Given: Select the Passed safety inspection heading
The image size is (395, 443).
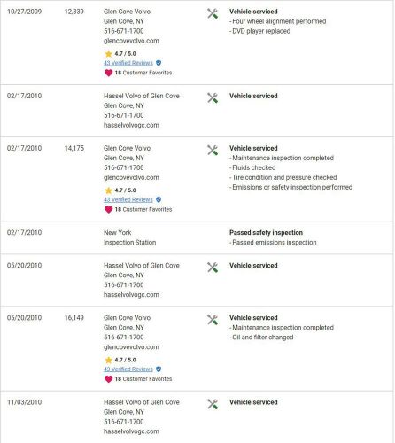Looking at the screenshot, I should 266,233.
